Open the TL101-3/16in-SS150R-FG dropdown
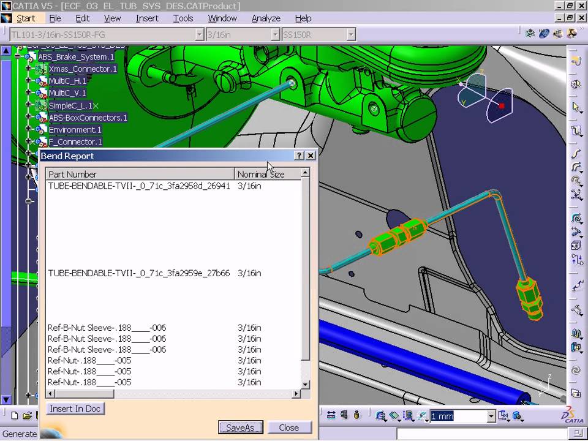Viewport: 588px width, 441px height. click(200, 34)
